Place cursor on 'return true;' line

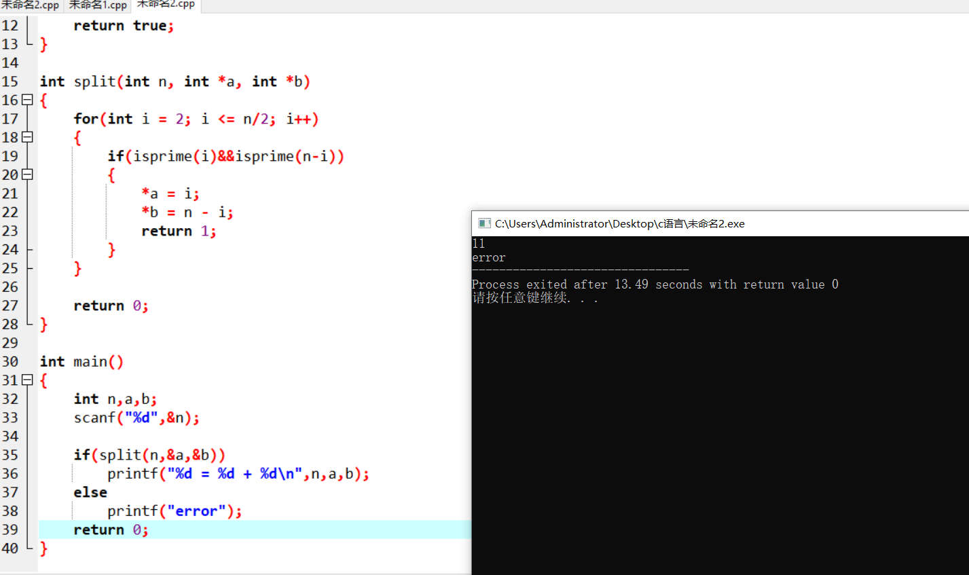124,26
